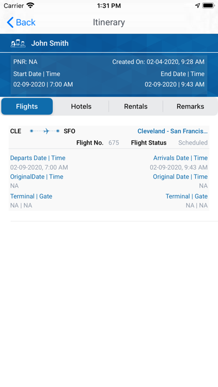218x387 pixels.
Task: Tap the Scheduled flight status value
Action: 193,143
